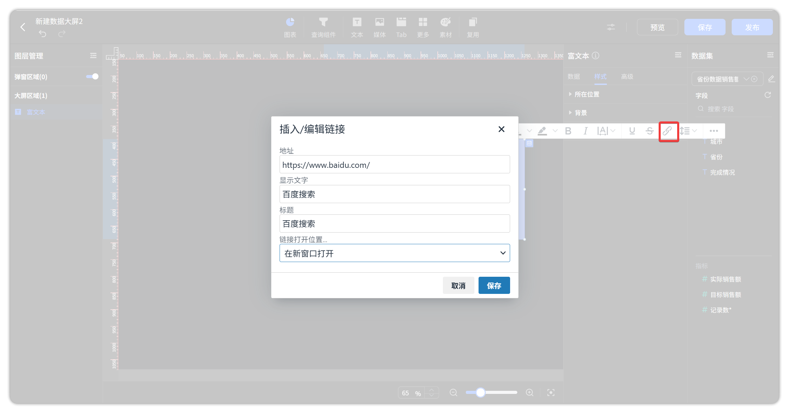Image resolution: width=789 pixels, height=410 pixels.
Task: Apply strikethrough formatting
Action: click(649, 131)
